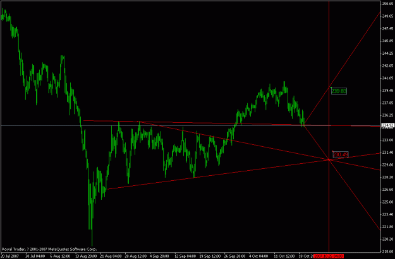Viewport: 395px width, 259px height.
Task: Click the 4 Oct 04:00 date label
Action: [x=258, y=256]
